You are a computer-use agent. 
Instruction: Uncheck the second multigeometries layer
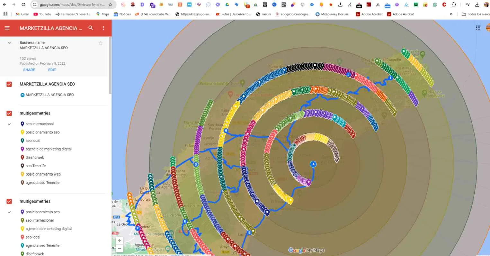coord(9,201)
